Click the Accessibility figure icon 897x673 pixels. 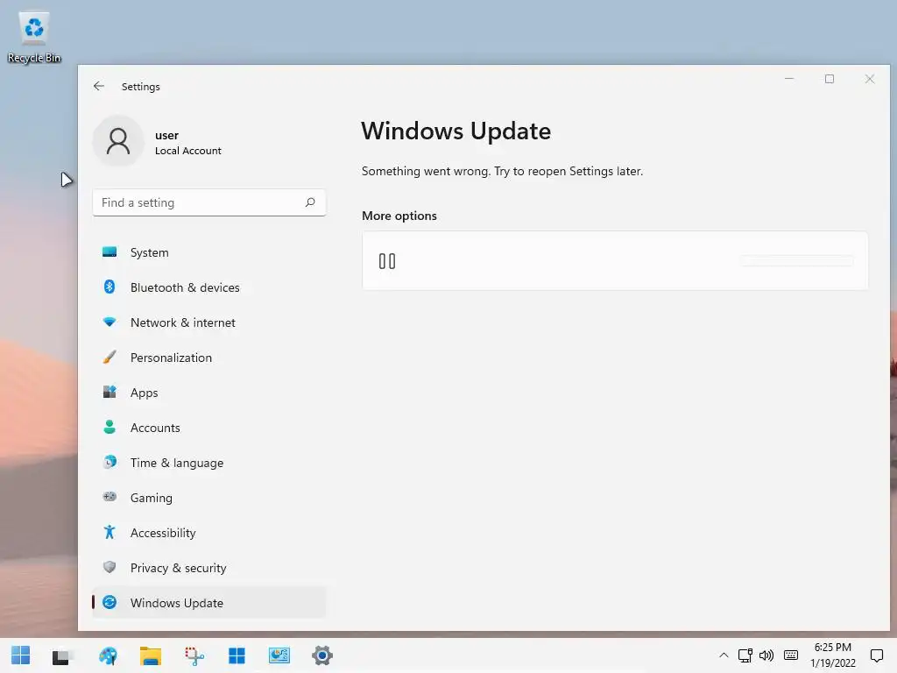109,532
